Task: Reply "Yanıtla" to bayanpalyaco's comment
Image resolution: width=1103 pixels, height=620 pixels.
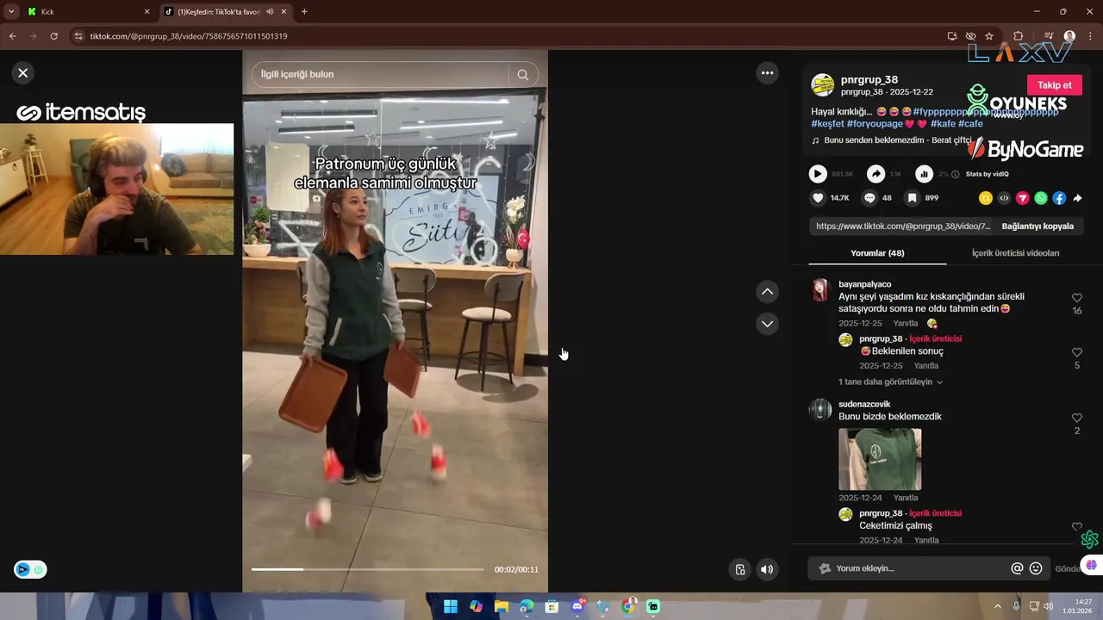Action: coord(905,324)
